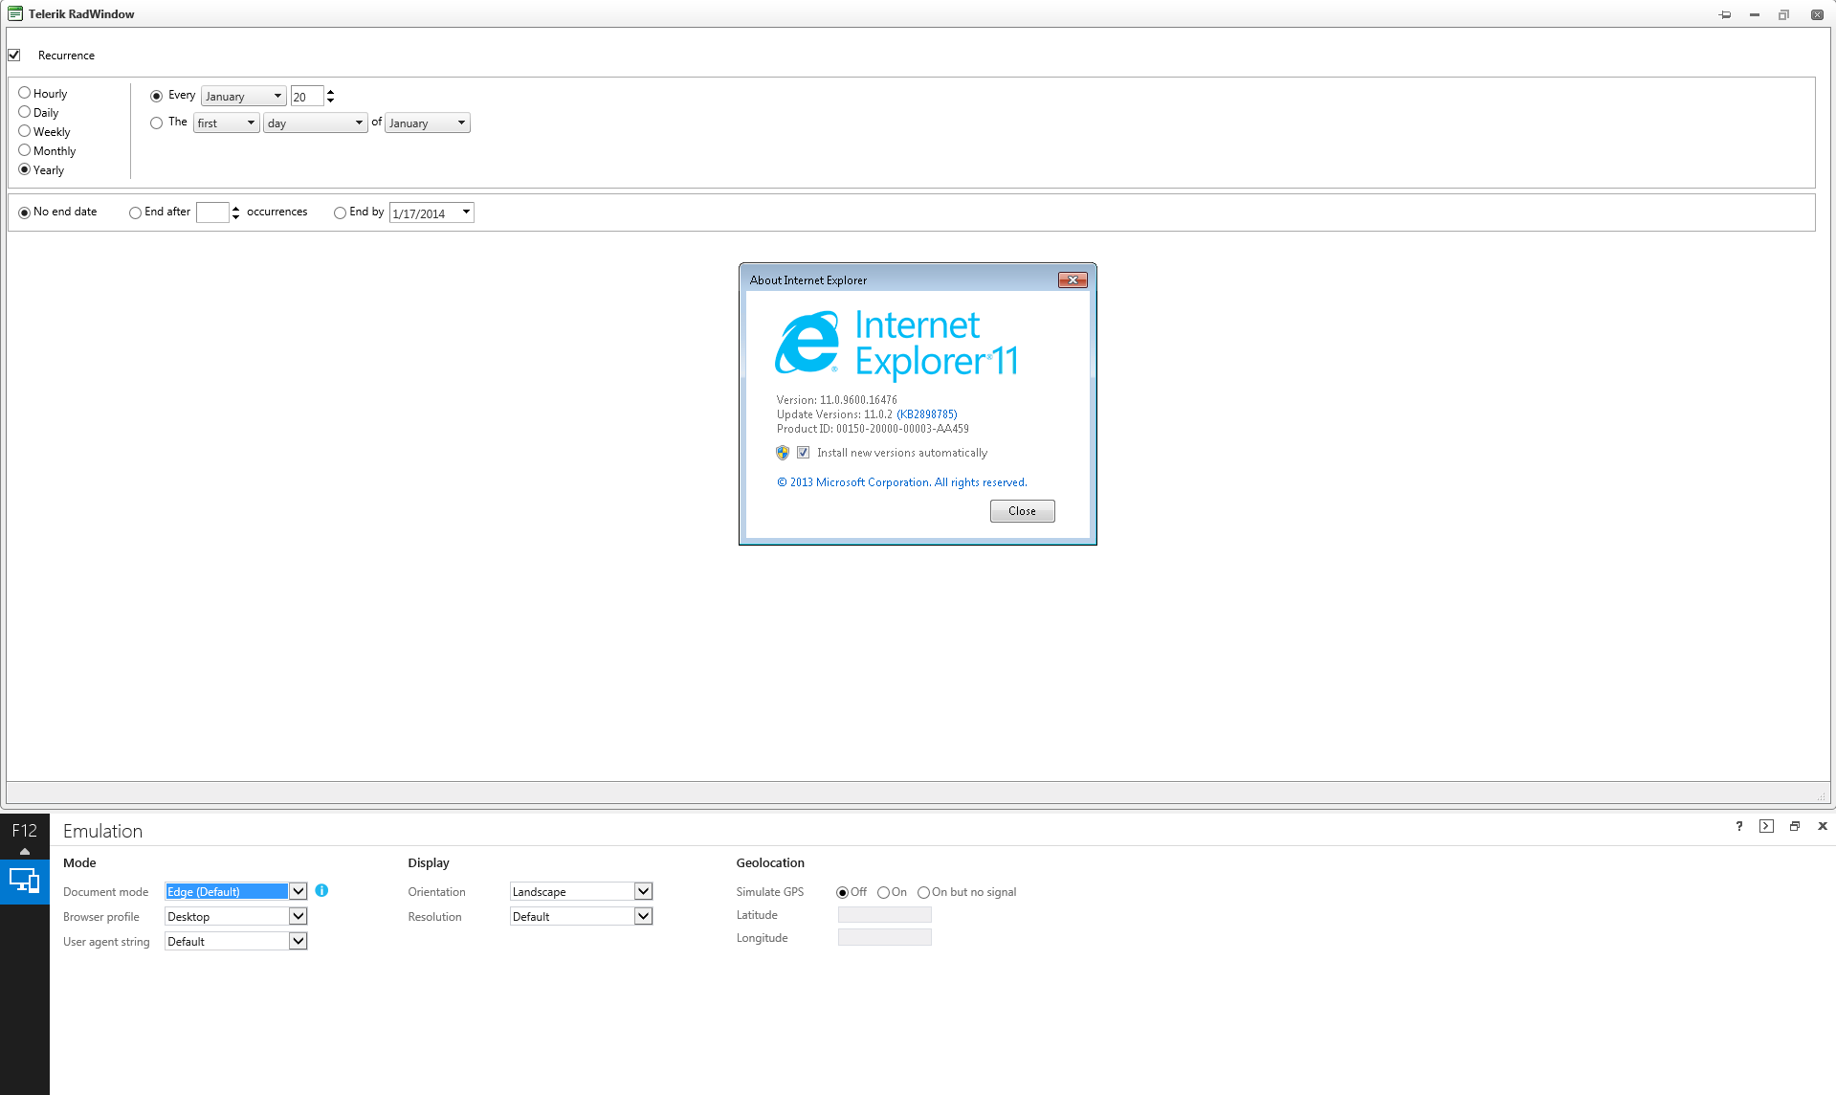Click the pin icon in RadWindow title bar
This screenshot has width=1836, height=1095.
click(1725, 14)
